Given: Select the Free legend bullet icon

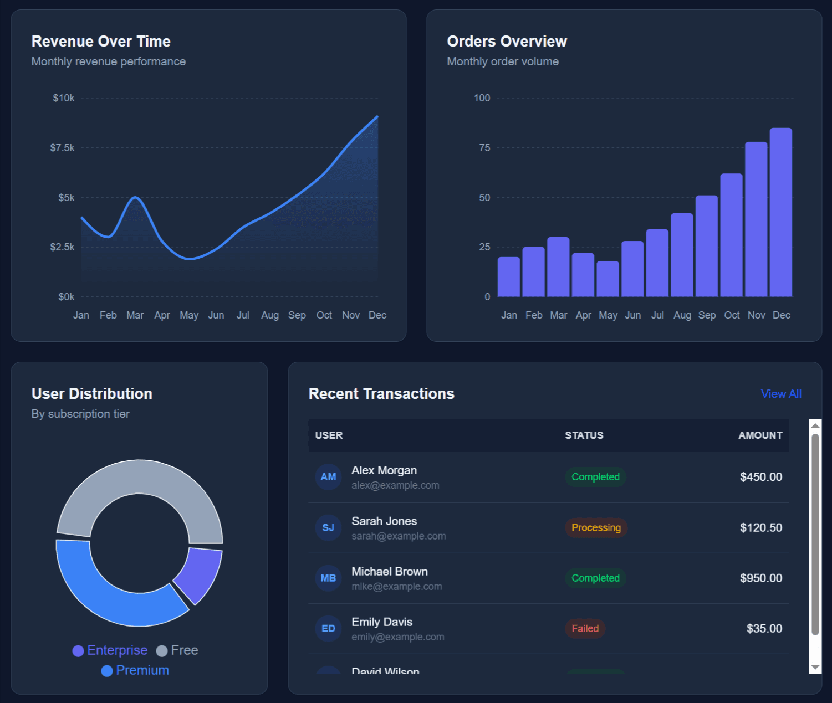Looking at the screenshot, I should [x=162, y=650].
